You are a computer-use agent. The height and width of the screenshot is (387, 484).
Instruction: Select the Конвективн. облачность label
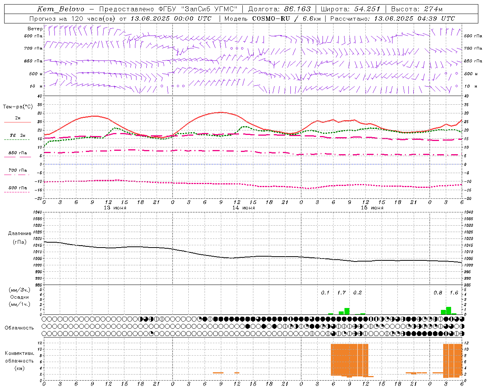pos(19,357)
